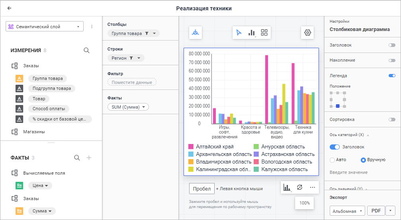This screenshot has width=401, height=220.
Task: Open the chart type picker in toolbar
Action: (252, 33)
